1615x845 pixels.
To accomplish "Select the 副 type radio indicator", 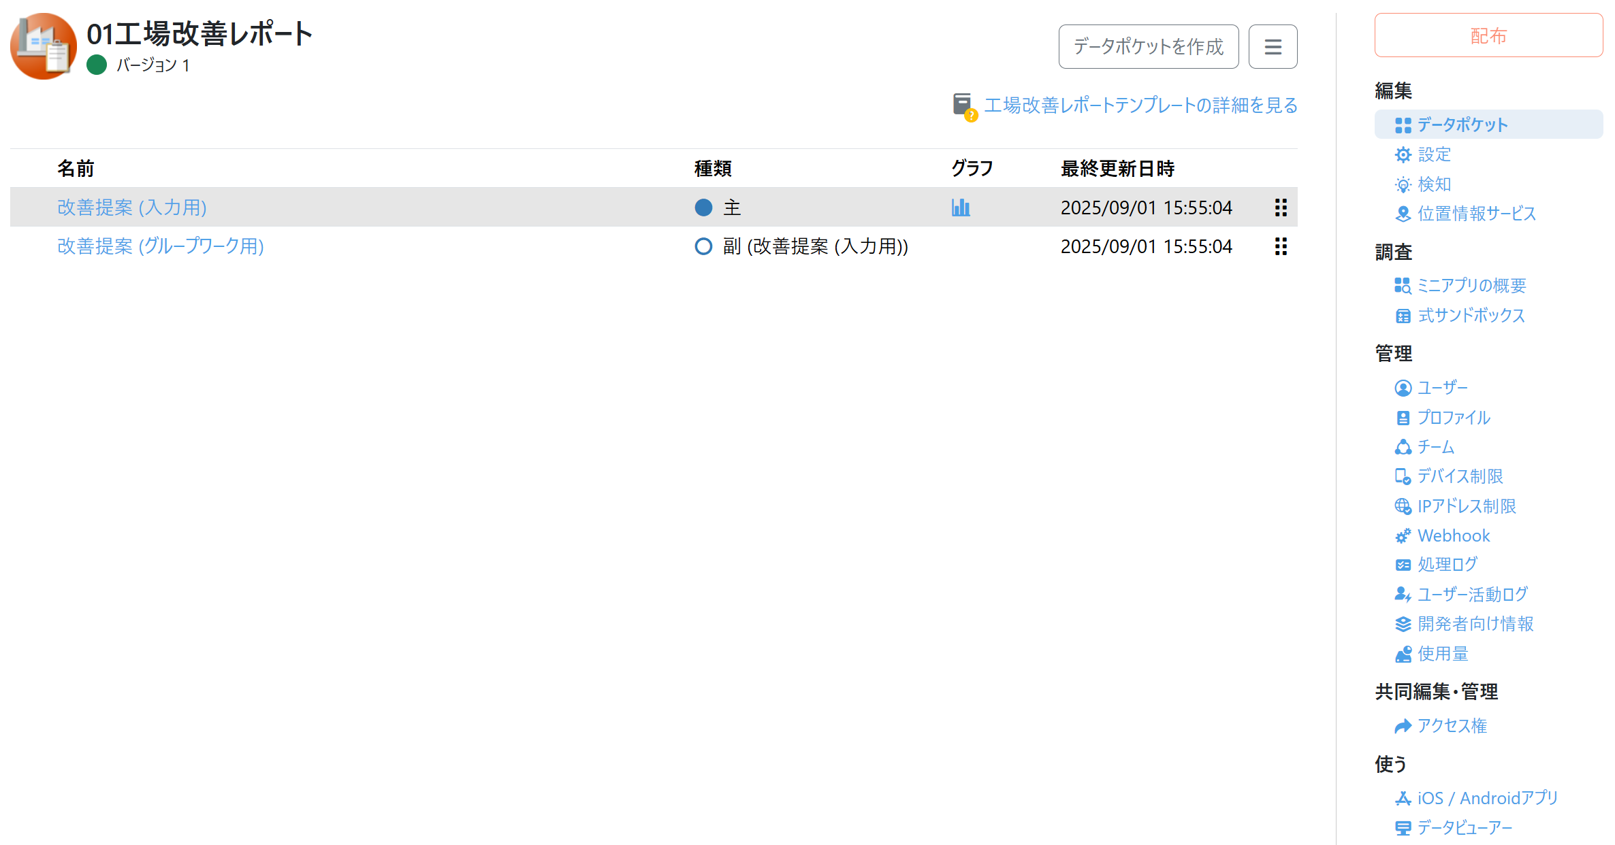I will (x=703, y=246).
